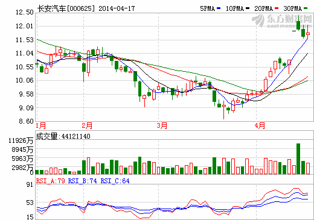This screenshot has height=220, width=314.
Task: Click the 11.53 price axis label
Action: coord(25,40)
